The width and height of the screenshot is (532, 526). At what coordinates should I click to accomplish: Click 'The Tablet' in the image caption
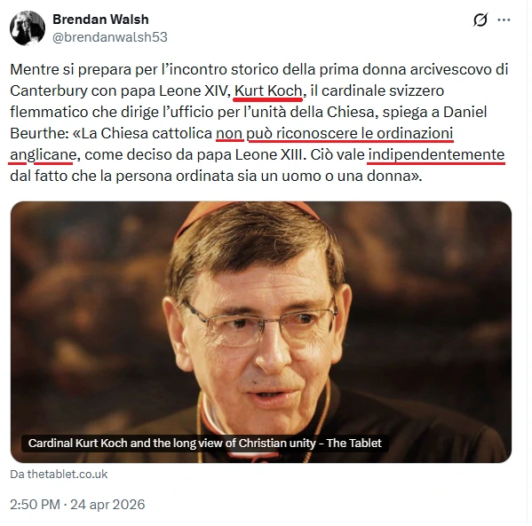point(354,443)
